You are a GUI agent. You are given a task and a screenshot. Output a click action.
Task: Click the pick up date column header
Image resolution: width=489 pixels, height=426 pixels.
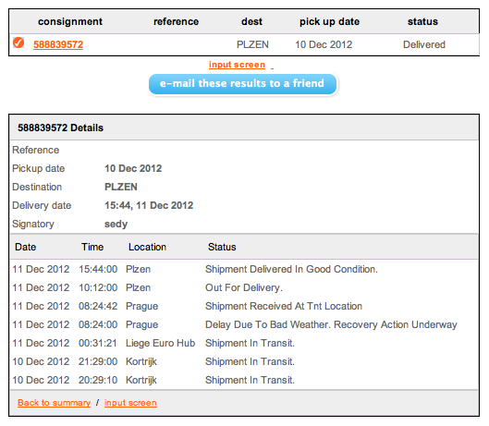[x=330, y=21]
